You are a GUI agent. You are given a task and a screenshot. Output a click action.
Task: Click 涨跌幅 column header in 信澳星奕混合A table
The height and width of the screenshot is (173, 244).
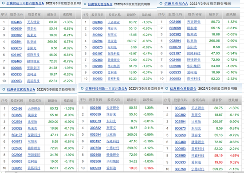pyautogui.click(x=231, y=14)
